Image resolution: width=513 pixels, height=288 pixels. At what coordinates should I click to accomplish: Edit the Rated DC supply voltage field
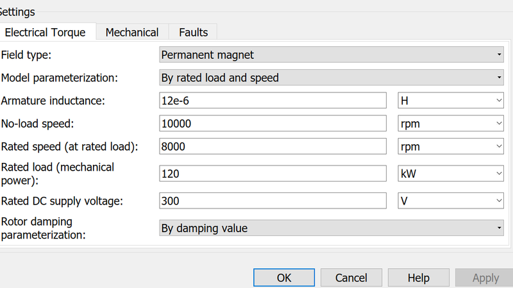(x=273, y=201)
